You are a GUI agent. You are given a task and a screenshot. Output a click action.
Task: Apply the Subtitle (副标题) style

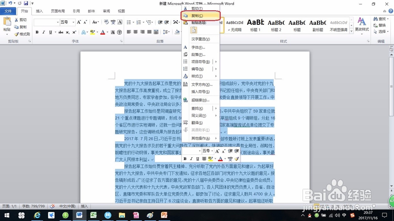[318, 25]
